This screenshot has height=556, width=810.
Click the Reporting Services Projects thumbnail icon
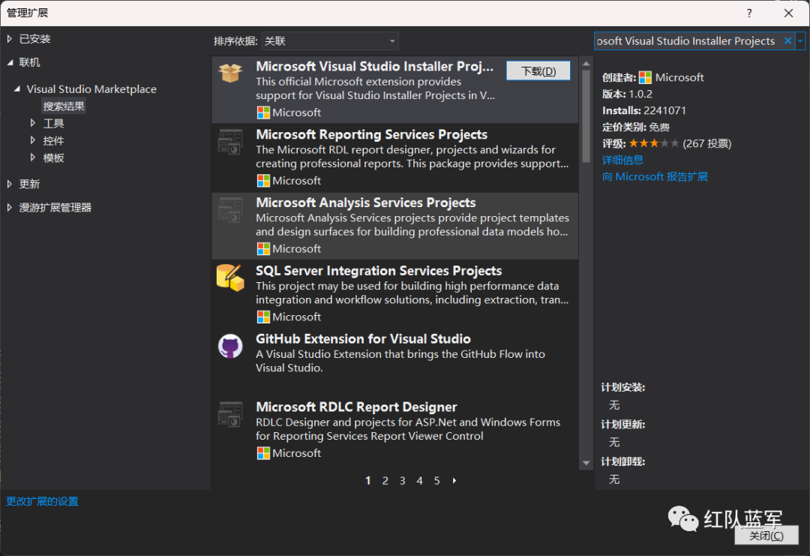230,142
